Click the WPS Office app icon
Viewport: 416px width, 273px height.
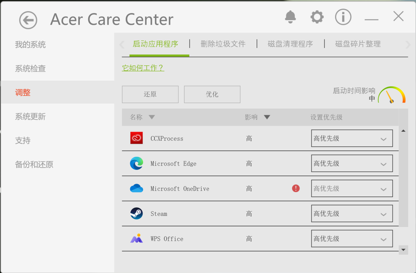click(136, 238)
